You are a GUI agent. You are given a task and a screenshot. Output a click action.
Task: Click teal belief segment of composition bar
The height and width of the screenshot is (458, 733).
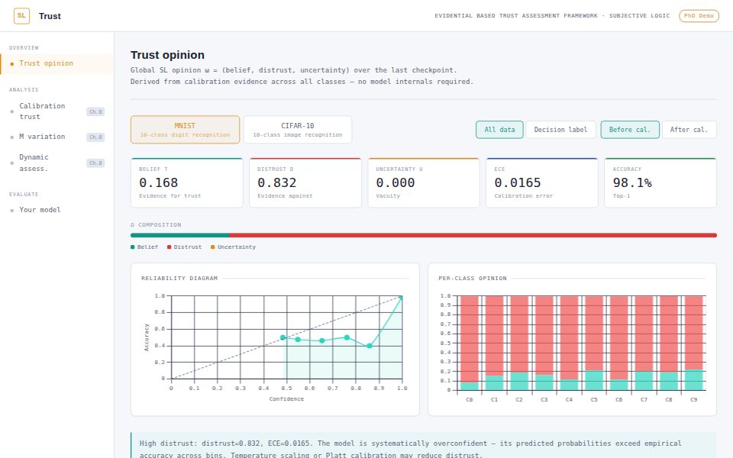(180, 236)
